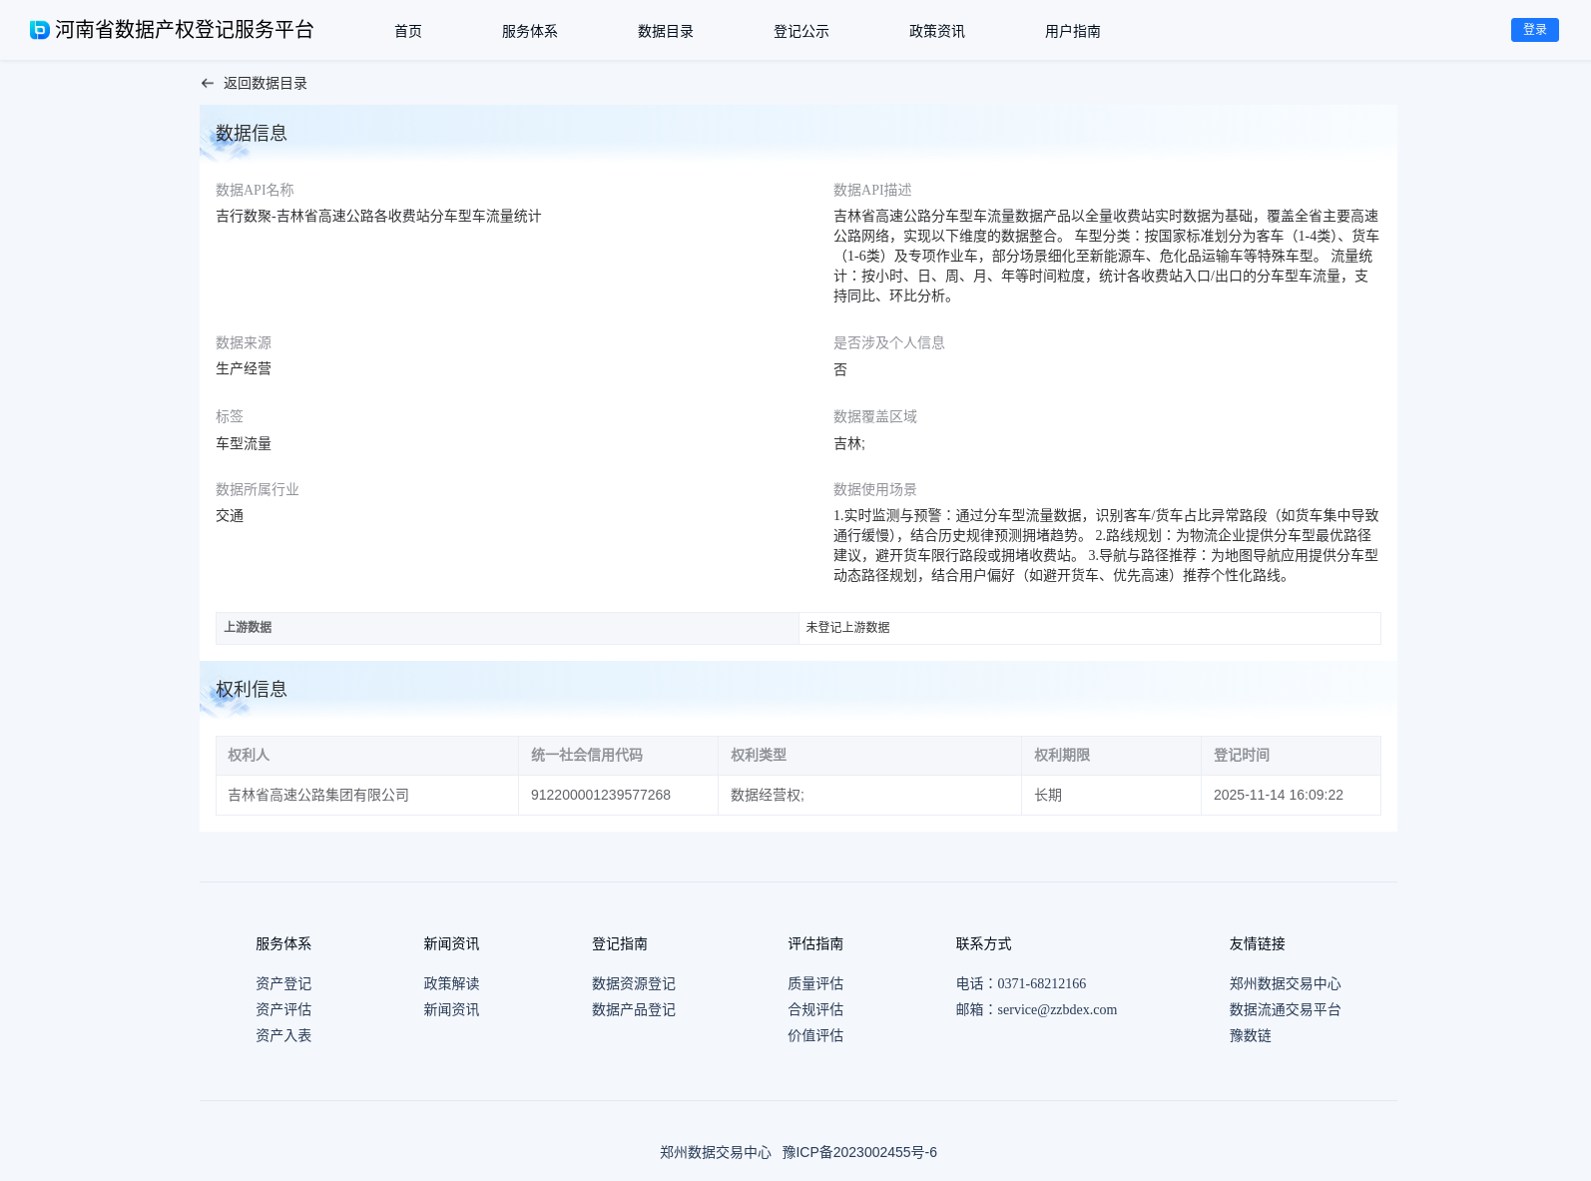Click the footer text 郑州数据交易中心 beside ICP

click(716, 1152)
